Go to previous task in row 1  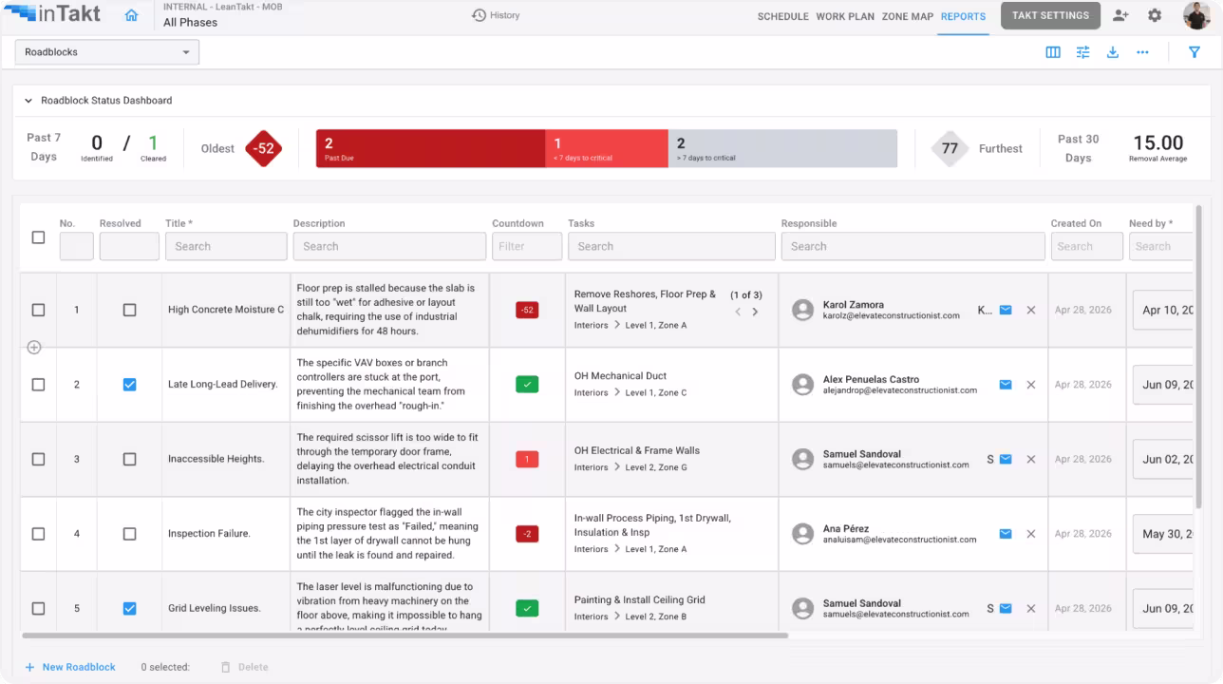pyautogui.click(x=738, y=312)
